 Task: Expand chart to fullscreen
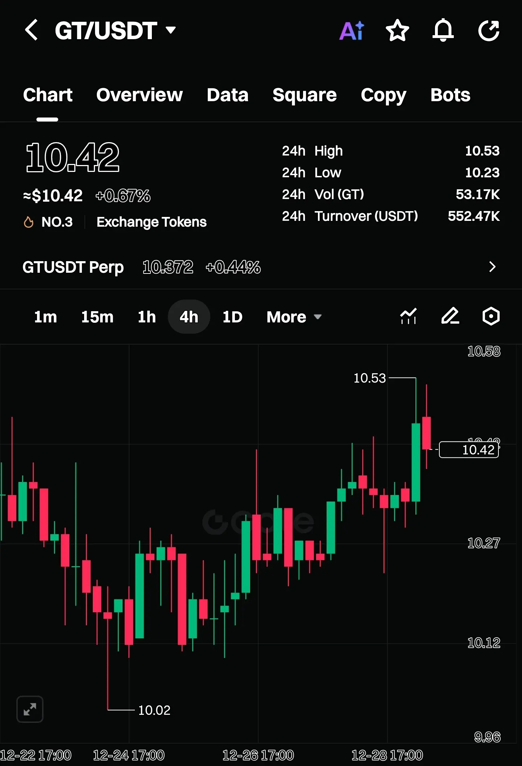point(30,709)
